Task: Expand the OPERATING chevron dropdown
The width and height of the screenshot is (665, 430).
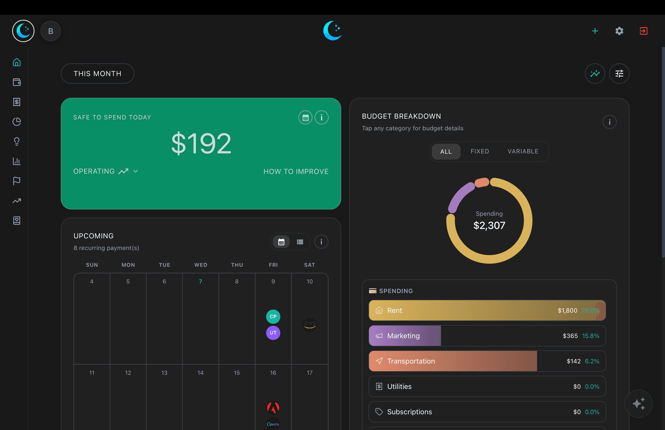Action: pos(136,171)
